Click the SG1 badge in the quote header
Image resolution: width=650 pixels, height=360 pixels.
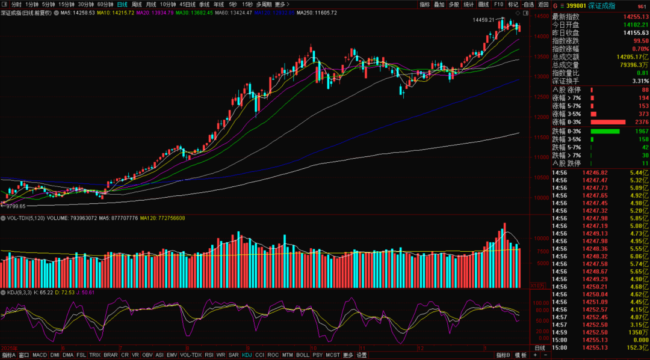(x=642, y=5)
